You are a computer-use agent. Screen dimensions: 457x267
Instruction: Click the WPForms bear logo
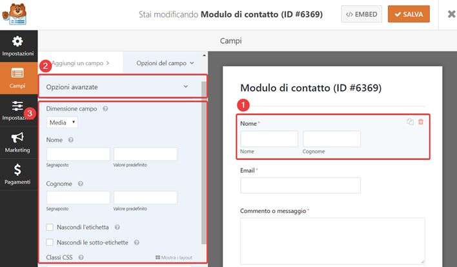point(15,14)
